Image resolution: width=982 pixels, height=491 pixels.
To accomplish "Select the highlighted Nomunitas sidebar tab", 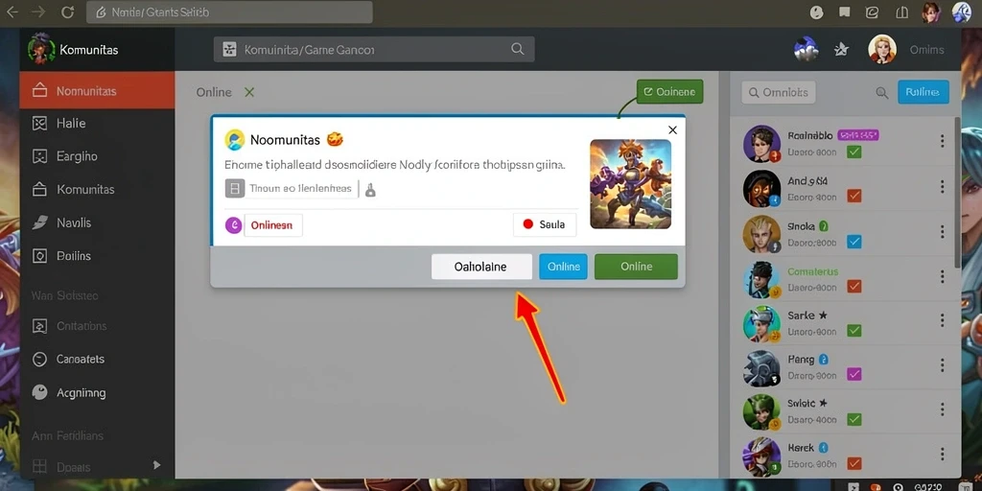I will pyautogui.click(x=97, y=91).
